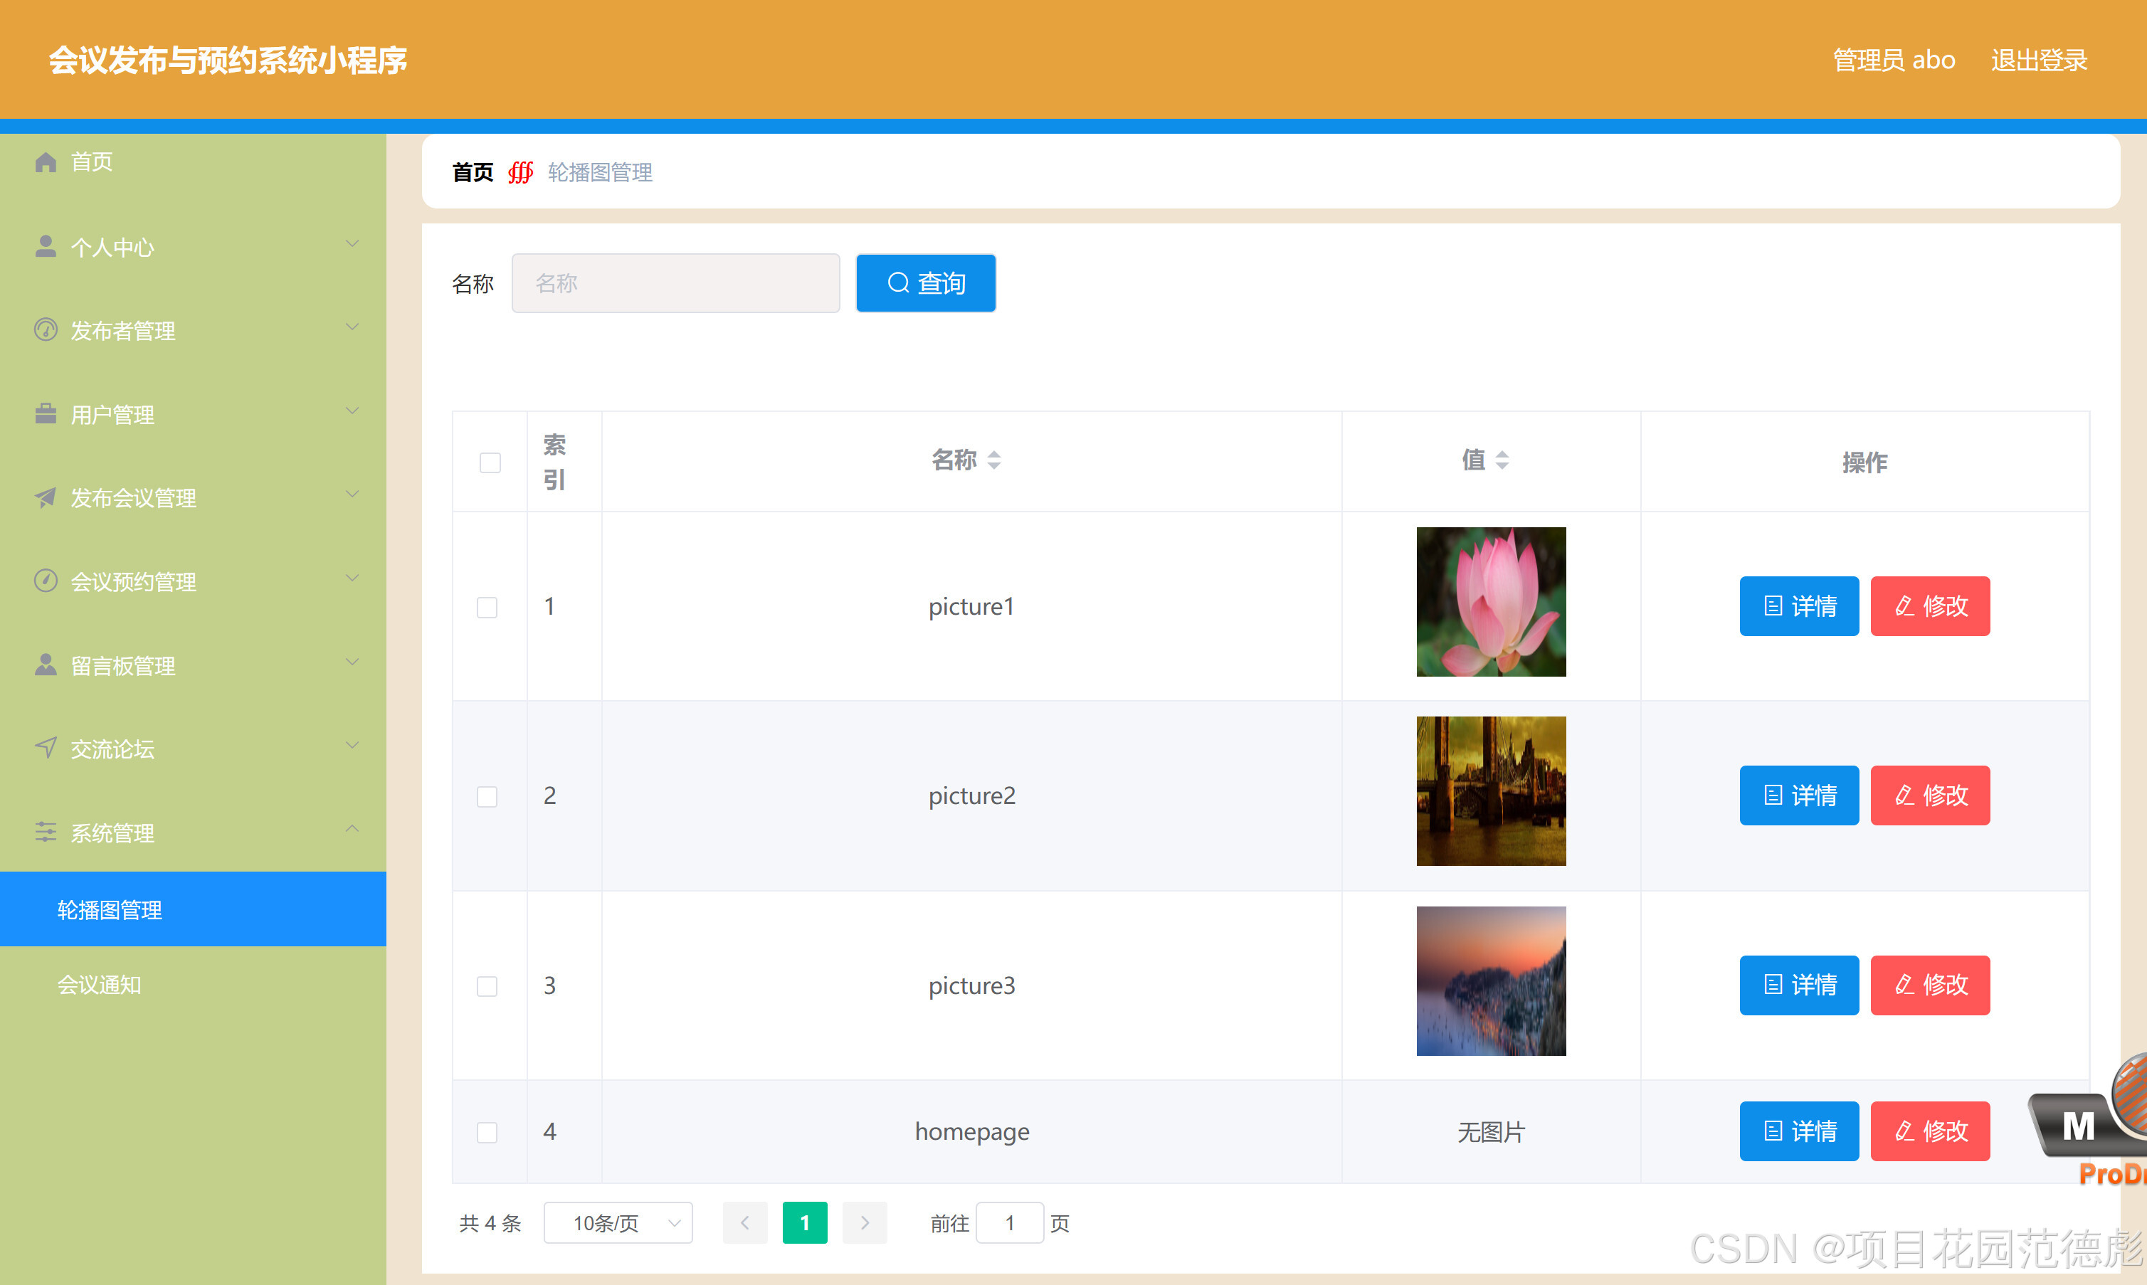Image resolution: width=2147 pixels, height=1285 pixels.
Task: Open the 10条/页 page size dropdown
Action: [x=618, y=1222]
